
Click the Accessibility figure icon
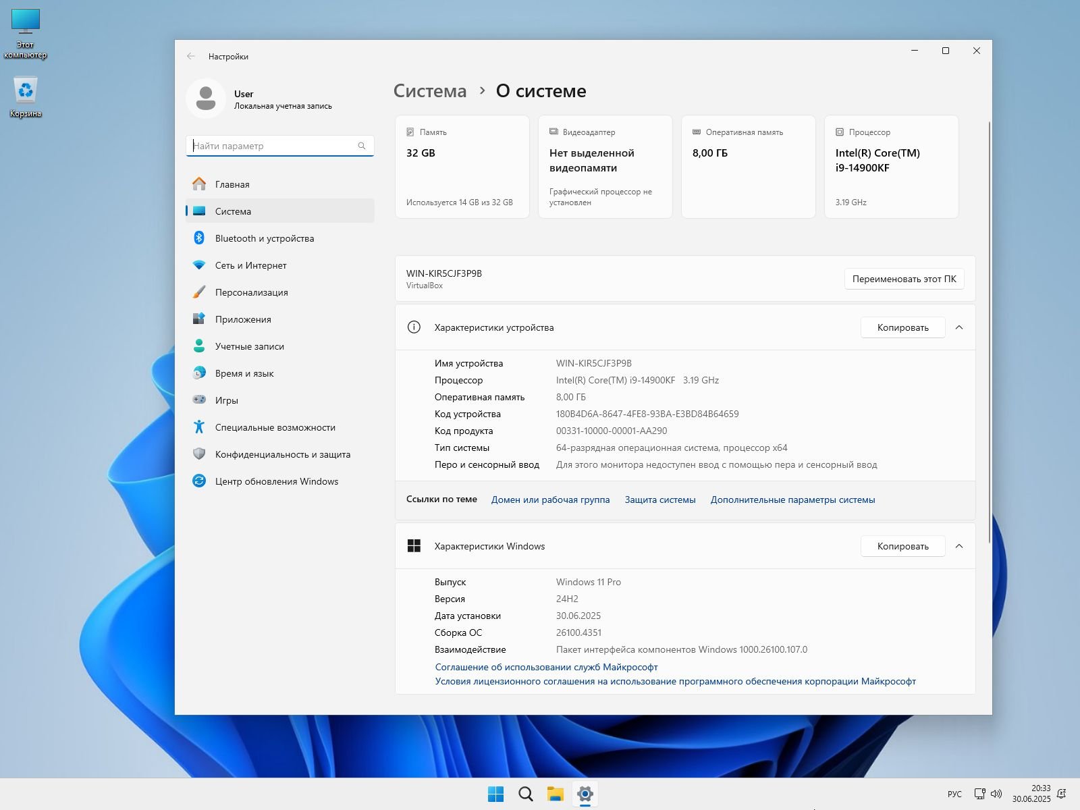(x=199, y=427)
